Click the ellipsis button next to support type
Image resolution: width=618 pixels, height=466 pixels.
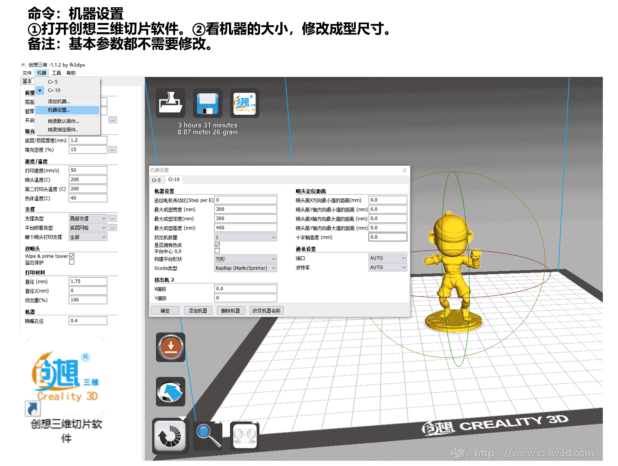point(113,218)
